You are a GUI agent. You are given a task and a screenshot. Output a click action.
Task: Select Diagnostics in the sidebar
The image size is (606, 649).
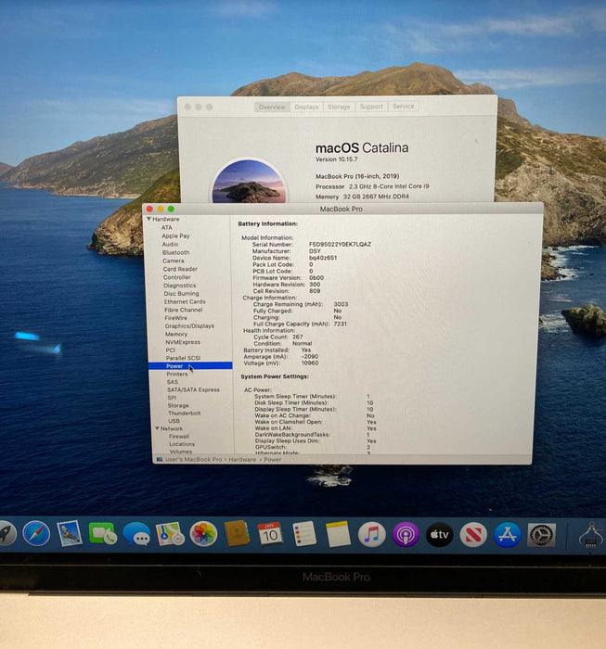coord(180,286)
